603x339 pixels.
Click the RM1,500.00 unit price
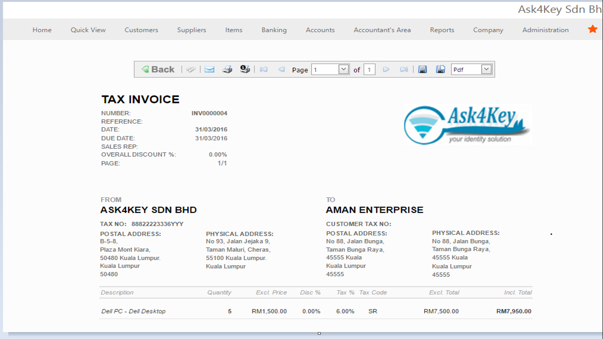269,311
